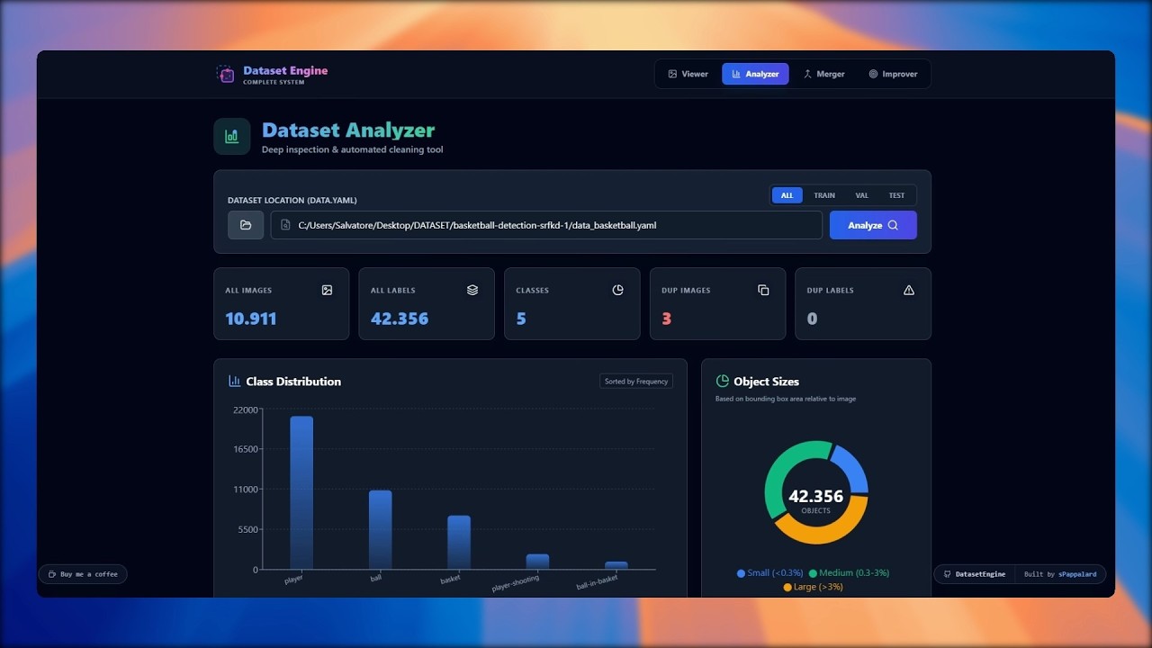The image size is (1152, 648).
Task: Click the duplicate icon on Dup Images card
Action: coord(763,290)
